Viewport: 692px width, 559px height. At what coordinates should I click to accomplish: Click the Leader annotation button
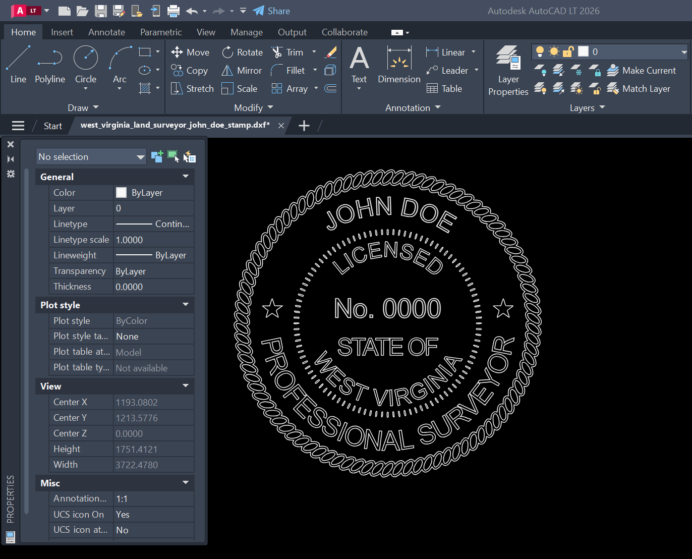click(447, 70)
